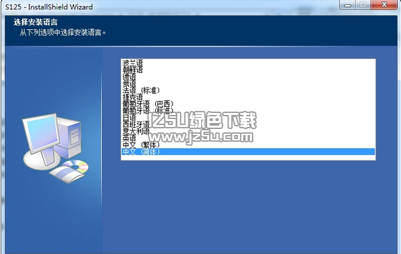
Task: Select 葡萄牙语 (巴西) entry
Action: pyautogui.click(x=148, y=104)
